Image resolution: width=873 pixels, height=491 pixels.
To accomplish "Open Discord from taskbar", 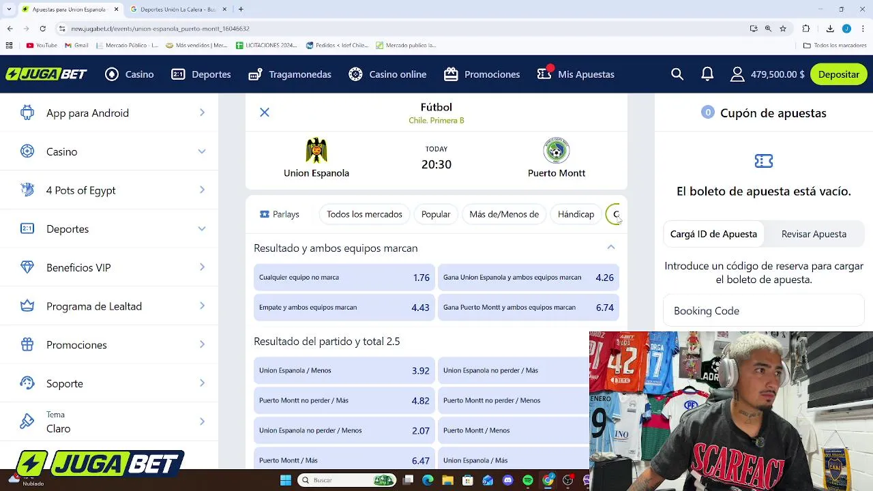I will [507, 481].
